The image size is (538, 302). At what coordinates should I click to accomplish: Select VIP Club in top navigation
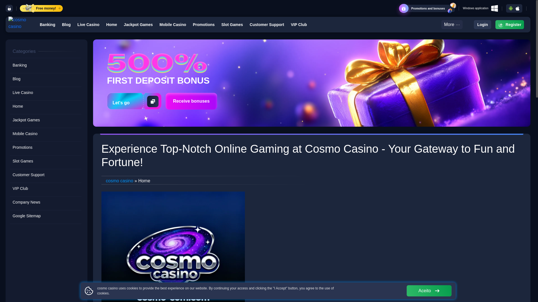pos(299,25)
